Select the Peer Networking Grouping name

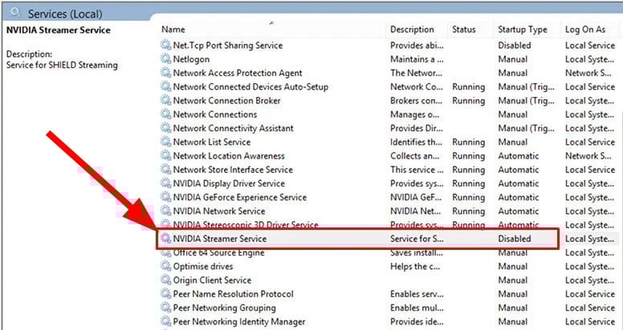click(225, 308)
